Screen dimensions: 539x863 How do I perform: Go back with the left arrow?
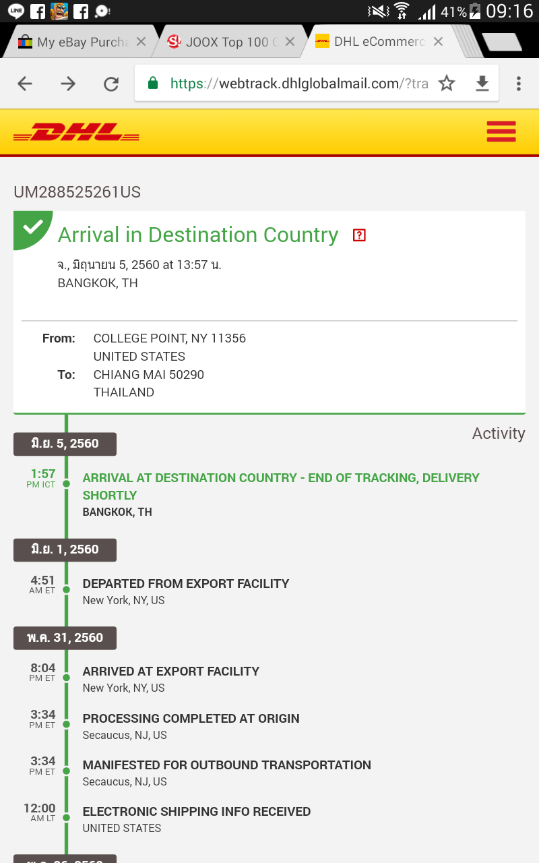tap(25, 84)
